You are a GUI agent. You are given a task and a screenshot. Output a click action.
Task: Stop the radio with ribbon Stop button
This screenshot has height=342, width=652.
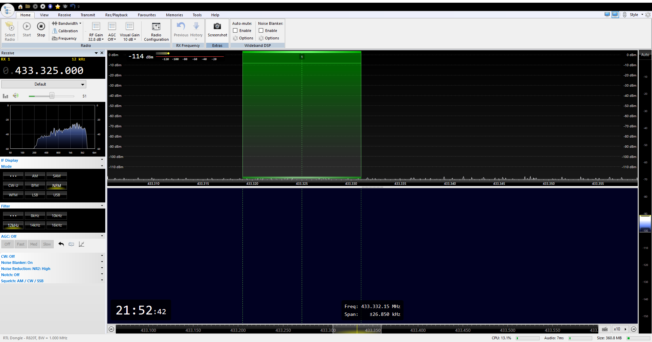[x=41, y=30]
